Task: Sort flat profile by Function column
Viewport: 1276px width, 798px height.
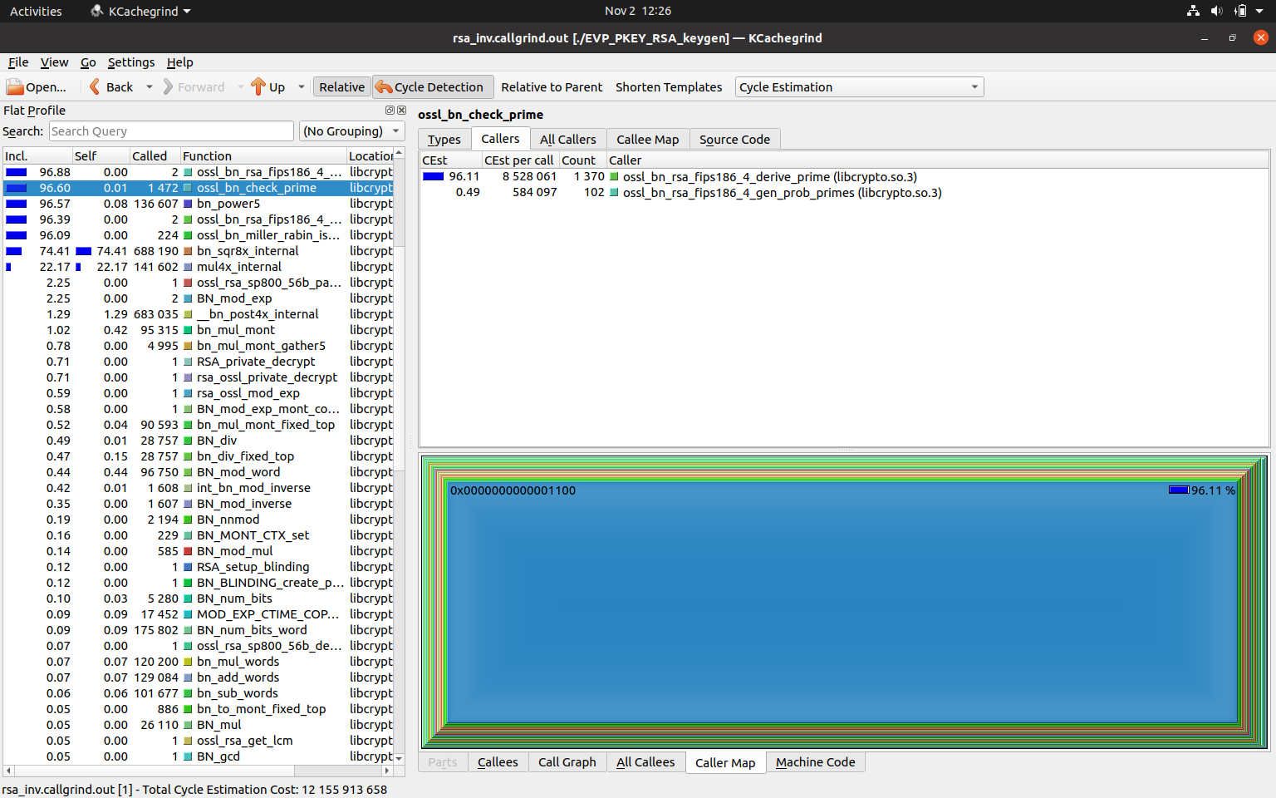Action: click(263, 156)
